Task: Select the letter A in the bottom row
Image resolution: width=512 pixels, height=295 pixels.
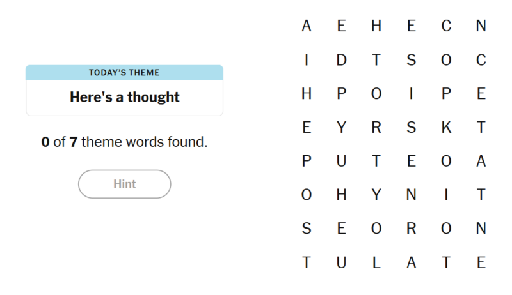Action: point(412,262)
